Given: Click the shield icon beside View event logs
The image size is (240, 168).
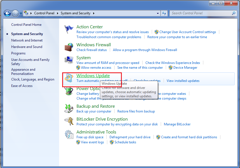Looking at the screenshot, I should tap(78, 142).
